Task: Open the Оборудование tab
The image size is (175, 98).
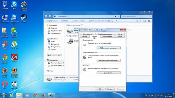Action: [107, 36]
